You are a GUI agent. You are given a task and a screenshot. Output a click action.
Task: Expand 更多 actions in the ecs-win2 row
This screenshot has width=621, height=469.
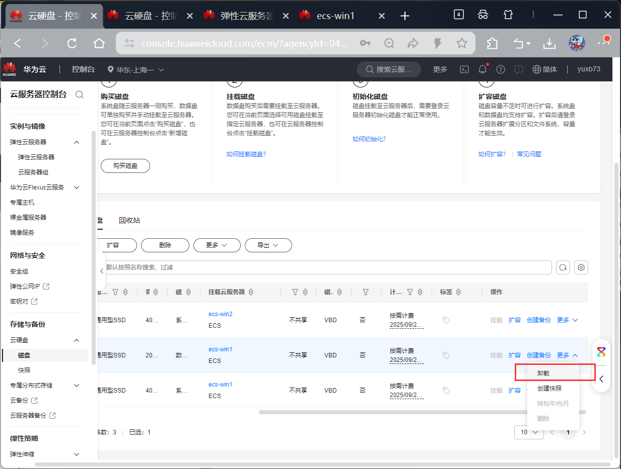568,320
